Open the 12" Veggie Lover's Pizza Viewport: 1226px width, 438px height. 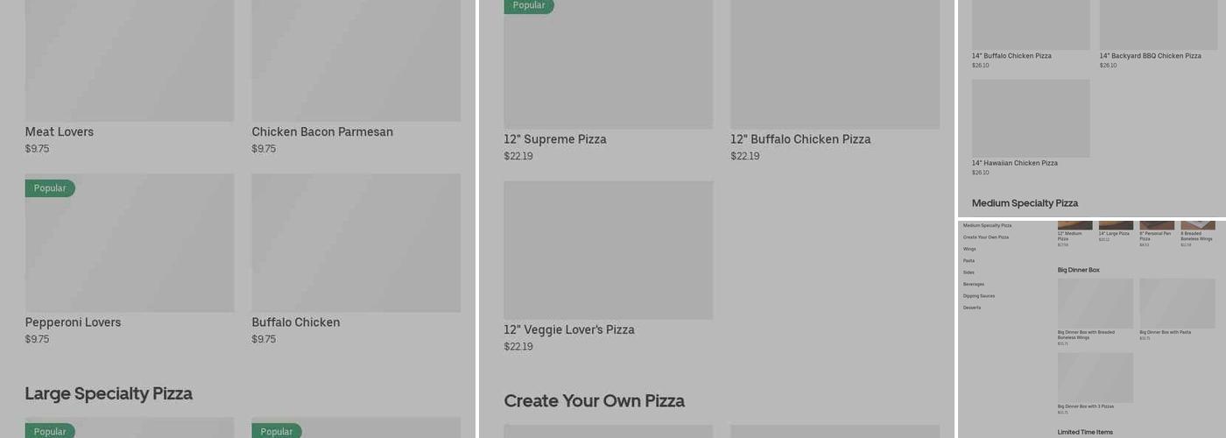tap(608, 251)
